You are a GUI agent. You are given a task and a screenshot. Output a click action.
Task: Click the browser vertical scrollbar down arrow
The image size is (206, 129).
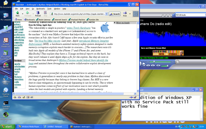coord(138,91)
